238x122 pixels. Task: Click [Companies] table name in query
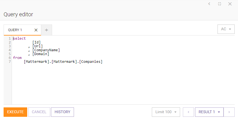91,61
